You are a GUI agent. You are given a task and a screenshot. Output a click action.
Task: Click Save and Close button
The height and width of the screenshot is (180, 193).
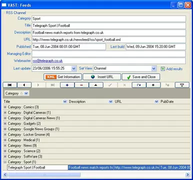(x=141, y=77)
